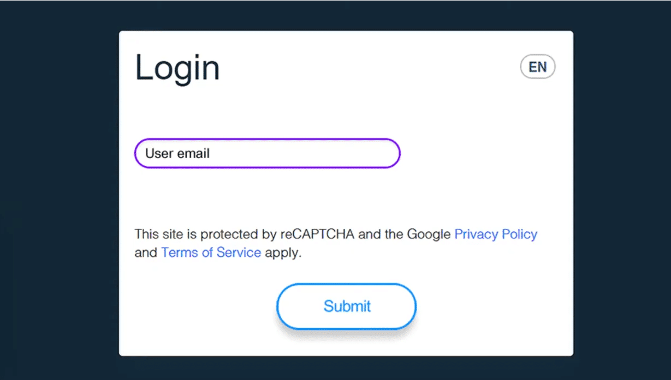Submit the login form

[x=347, y=306]
